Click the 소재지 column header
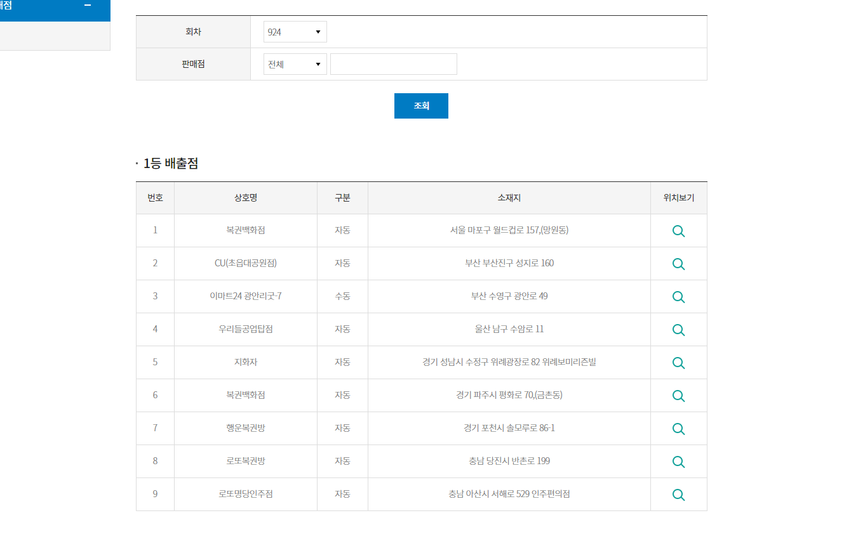Image resolution: width=851 pixels, height=539 pixels. point(509,198)
